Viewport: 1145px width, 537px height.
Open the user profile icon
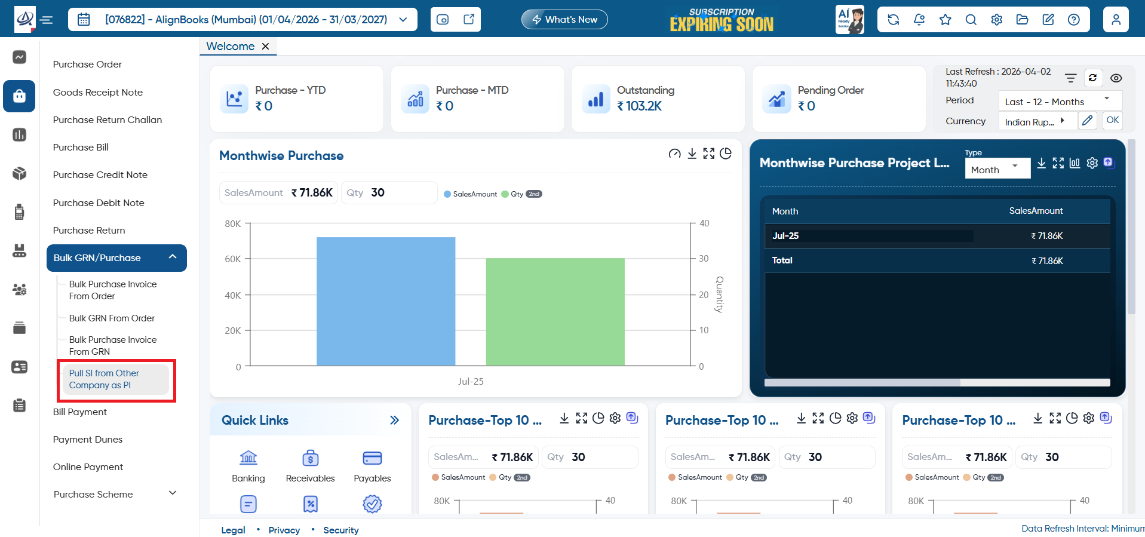click(1116, 20)
